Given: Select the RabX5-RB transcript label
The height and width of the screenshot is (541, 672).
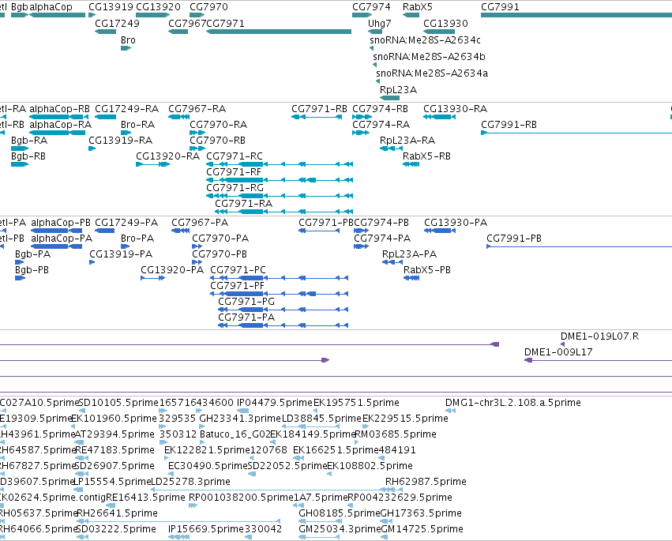Looking at the screenshot, I should pyautogui.click(x=427, y=156).
